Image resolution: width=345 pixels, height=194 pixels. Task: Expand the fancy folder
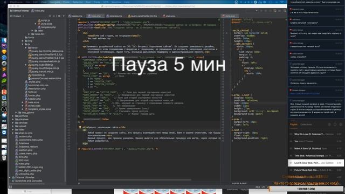tap(26, 48)
